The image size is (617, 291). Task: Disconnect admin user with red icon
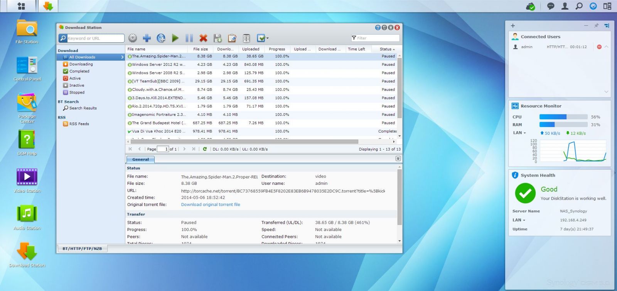[599, 47]
